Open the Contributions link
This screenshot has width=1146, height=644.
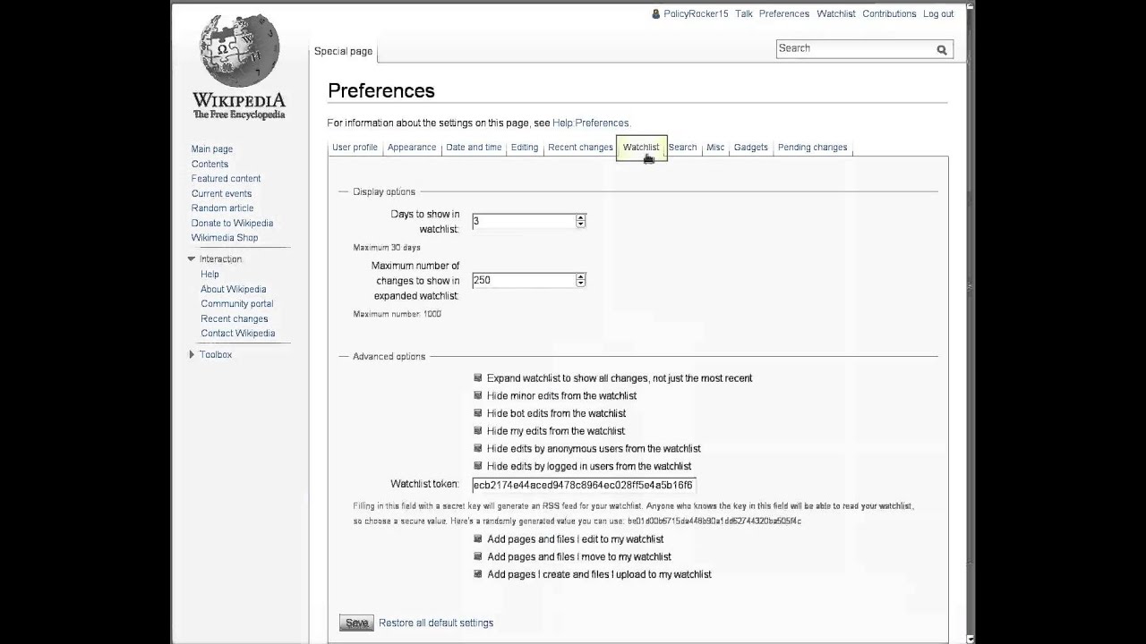(889, 14)
